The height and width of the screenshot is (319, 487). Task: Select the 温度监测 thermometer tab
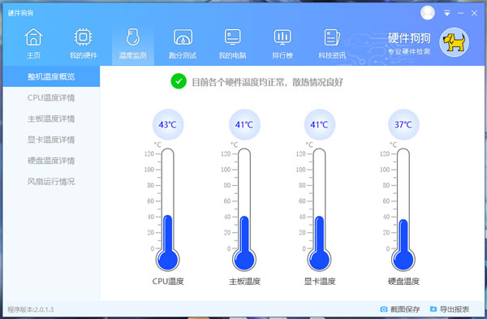(133, 43)
